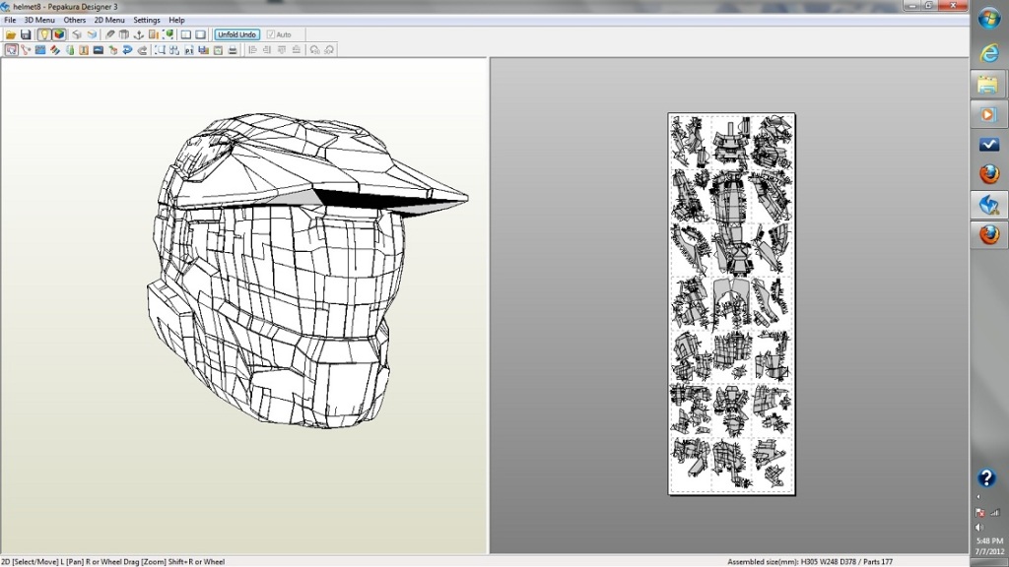Image resolution: width=1009 pixels, height=567 pixels.
Task: Open the Others menu
Action: [75, 20]
